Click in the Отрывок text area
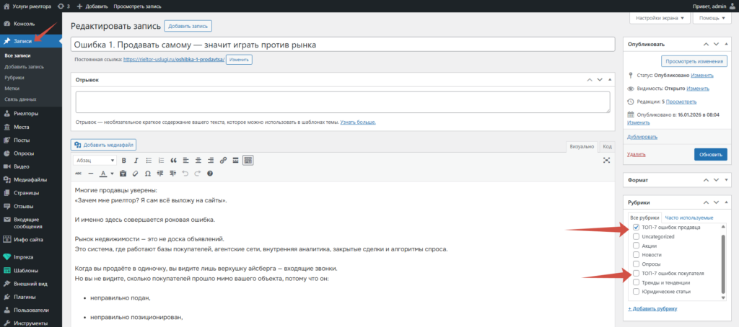739x327 pixels. tap(343, 102)
